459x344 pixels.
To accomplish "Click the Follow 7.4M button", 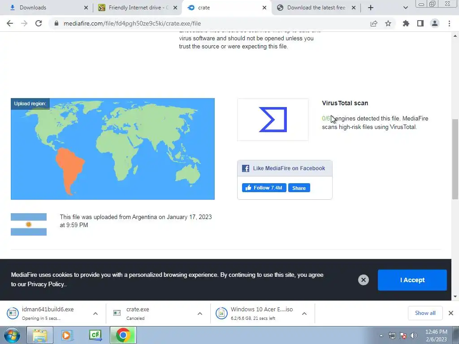I will pos(264,188).
